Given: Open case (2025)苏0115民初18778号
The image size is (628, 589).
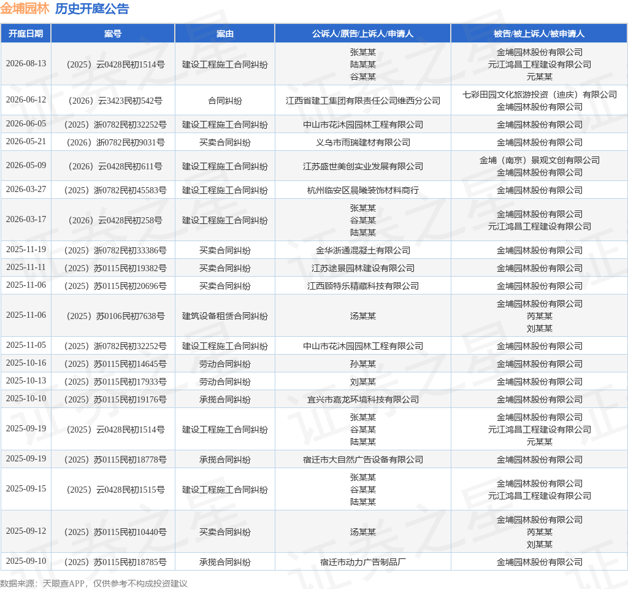Looking at the screenshot, I should pyautogui.click(x=115, y=460).
